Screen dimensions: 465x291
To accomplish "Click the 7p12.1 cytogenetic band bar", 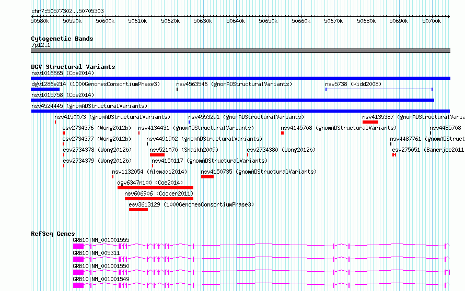I will (240, 51).
